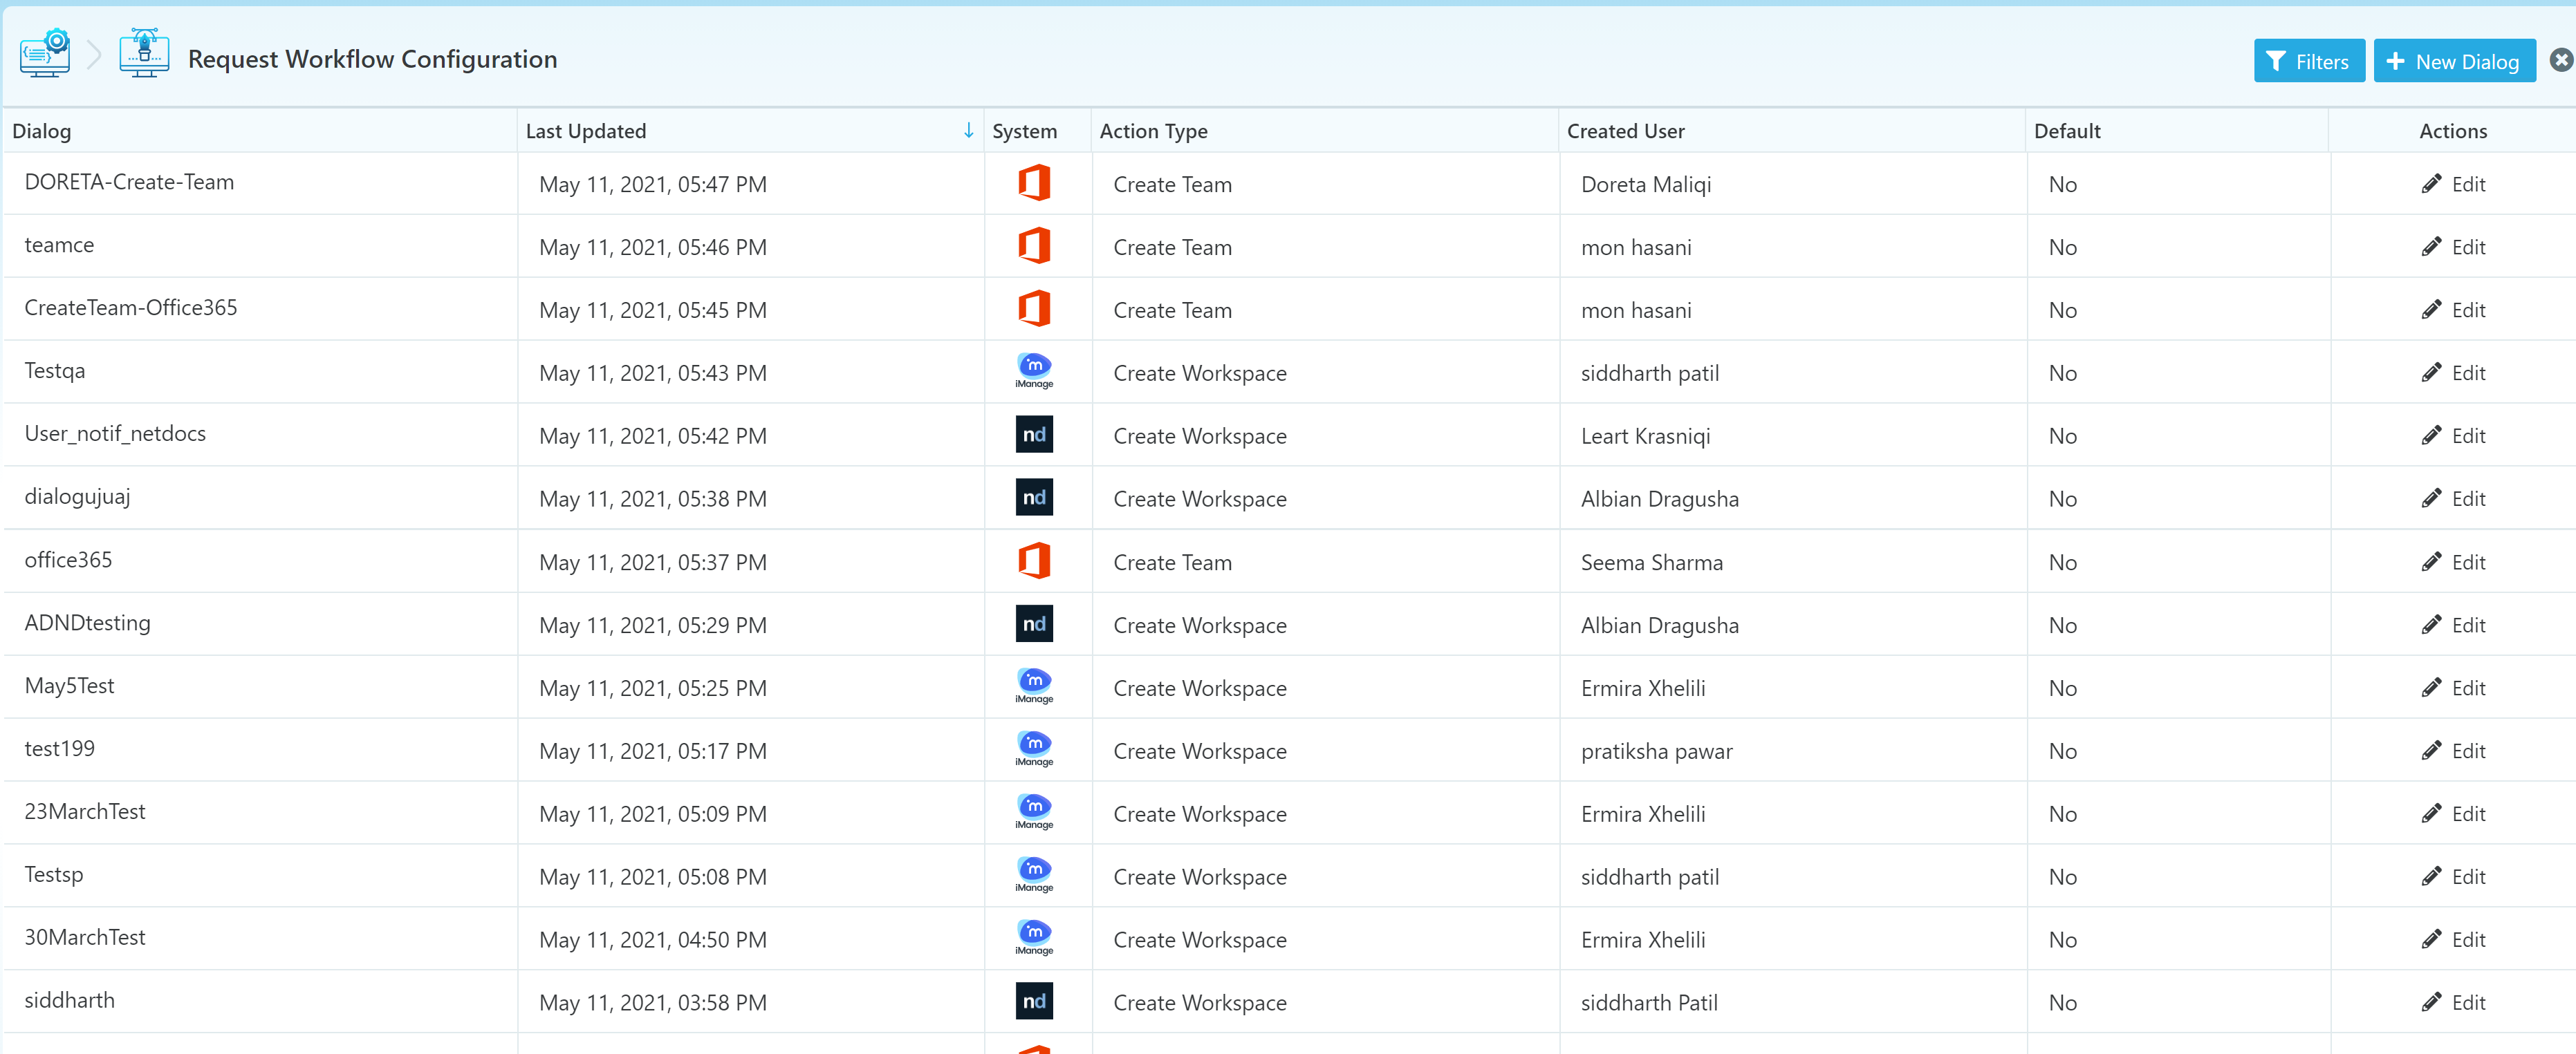Create a New Dialog

click(2454, 61)
